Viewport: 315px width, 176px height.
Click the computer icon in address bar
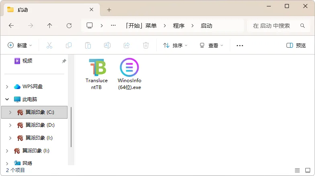[90, 26]
